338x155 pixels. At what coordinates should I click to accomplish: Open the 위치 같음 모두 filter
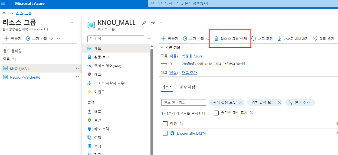point(263,102)
